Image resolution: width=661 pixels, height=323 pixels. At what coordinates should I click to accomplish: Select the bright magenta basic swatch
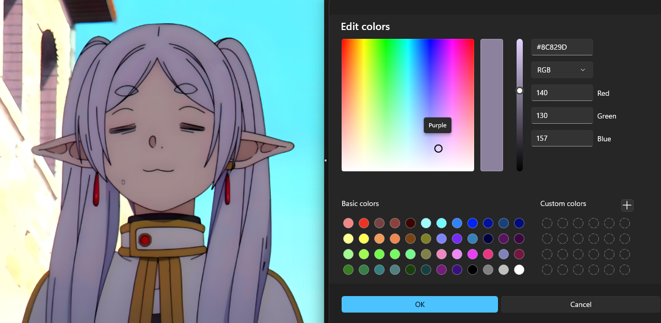[473, 254]
